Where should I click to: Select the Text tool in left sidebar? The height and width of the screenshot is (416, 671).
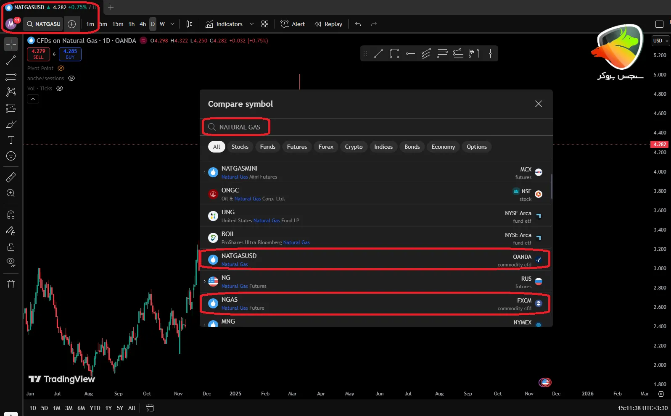(x=11, y=140)
